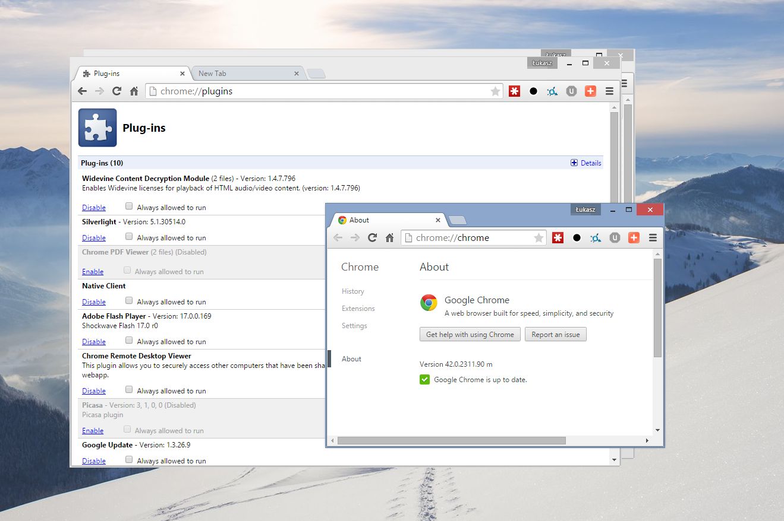Open Extensions from Chrome sidebar
Image resolution: width=784 pixels, height=521 pixels.
point(358,309)
